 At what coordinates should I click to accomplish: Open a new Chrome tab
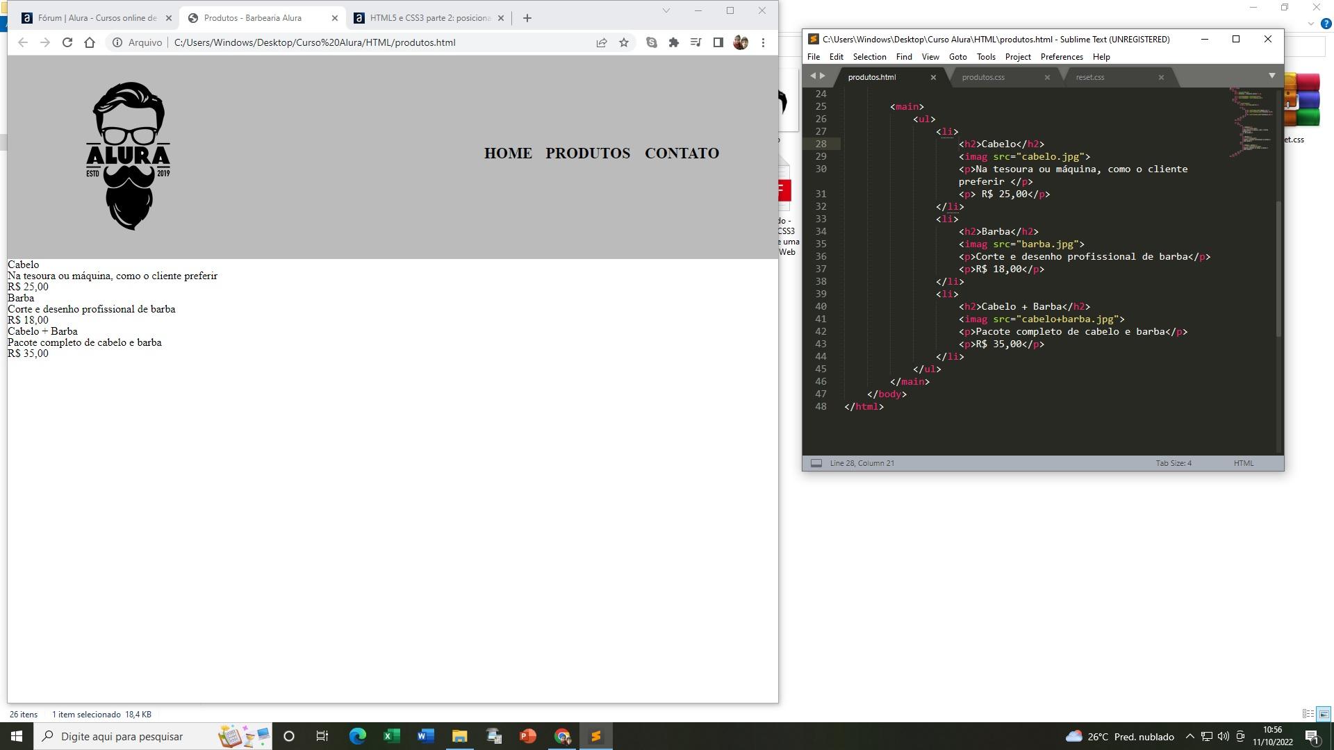[x=527, y=18]
